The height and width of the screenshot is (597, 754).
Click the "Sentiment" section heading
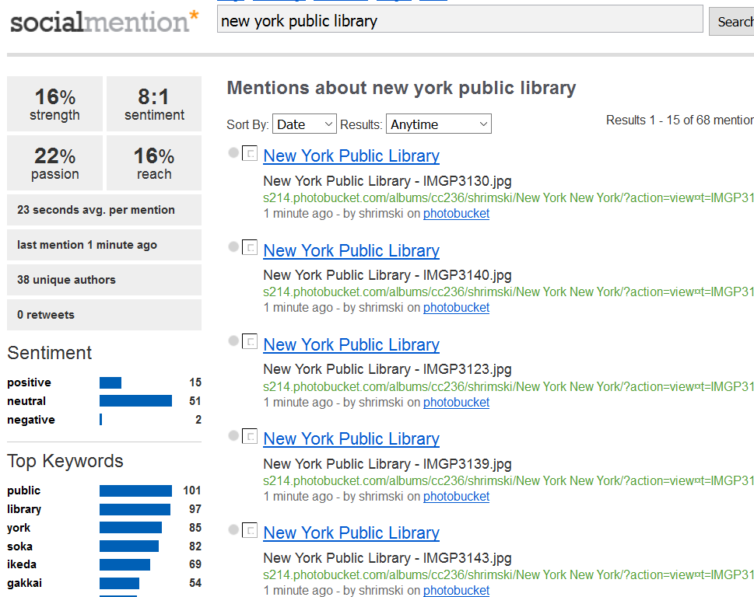pyautogui.click(x=50, y=353)
